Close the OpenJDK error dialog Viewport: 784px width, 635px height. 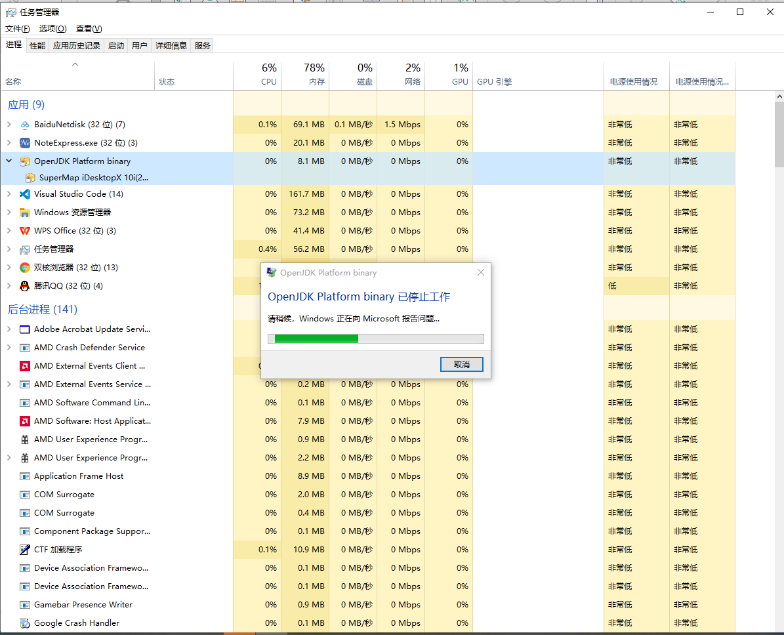[480, 272]
